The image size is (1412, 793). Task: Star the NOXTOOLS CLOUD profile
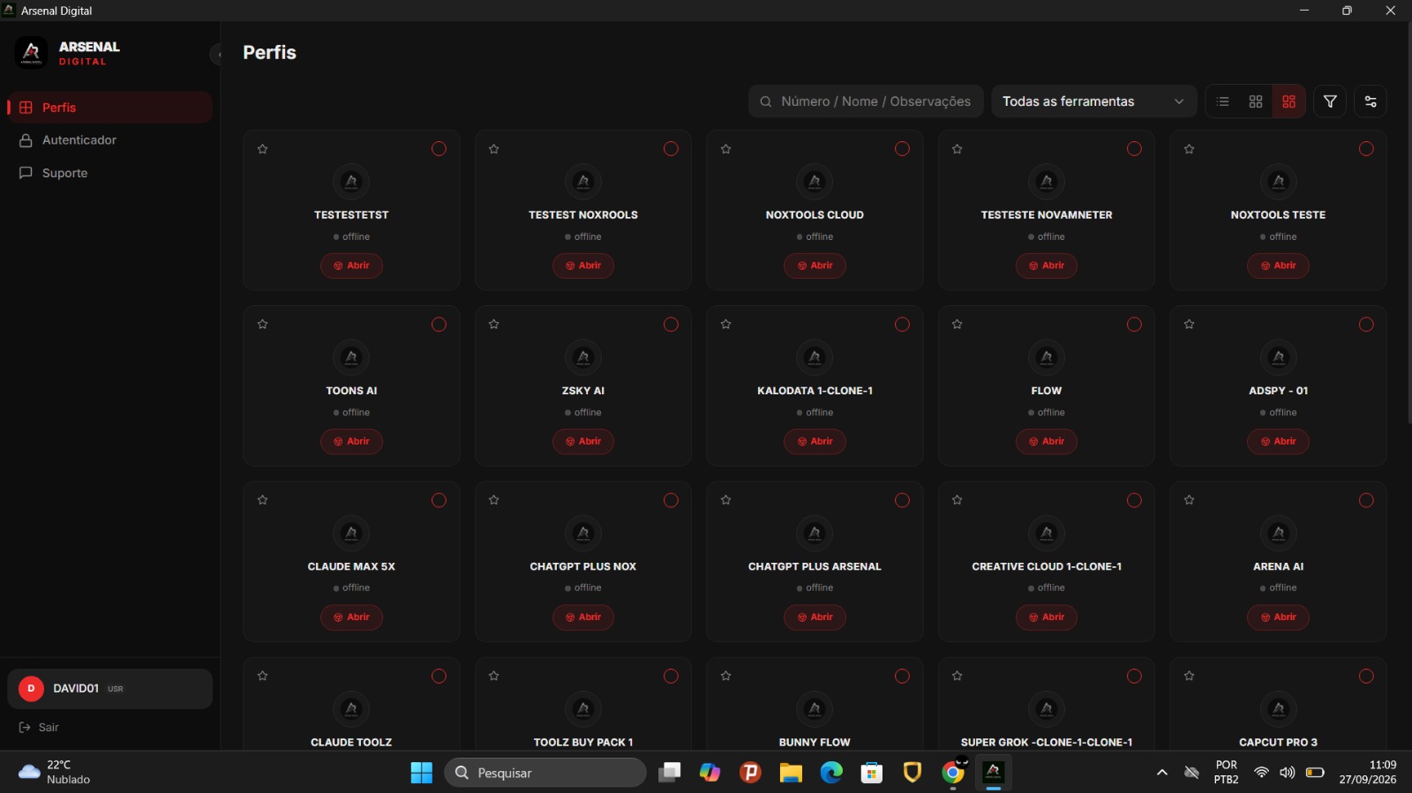(x=725, y=149)
